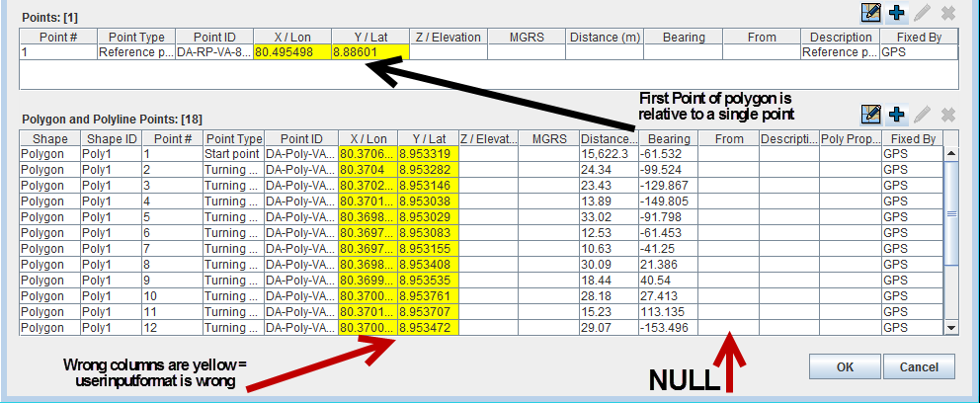Click map edit icon in Points panel
This screenshot has width=980, height=403.
871,13
